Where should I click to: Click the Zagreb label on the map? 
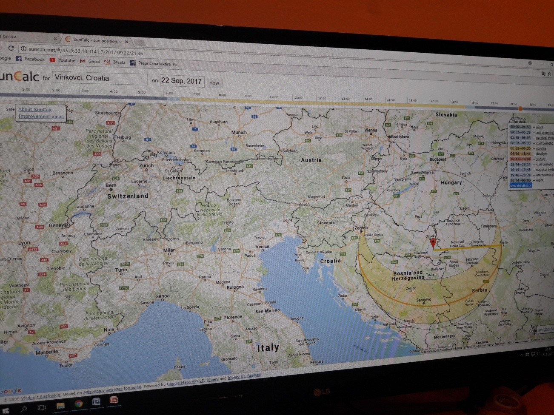coord(361,228)
